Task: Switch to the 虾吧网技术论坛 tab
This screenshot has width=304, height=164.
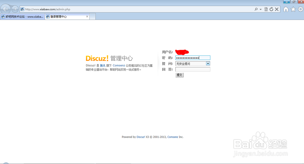Action: coord(22,17)
